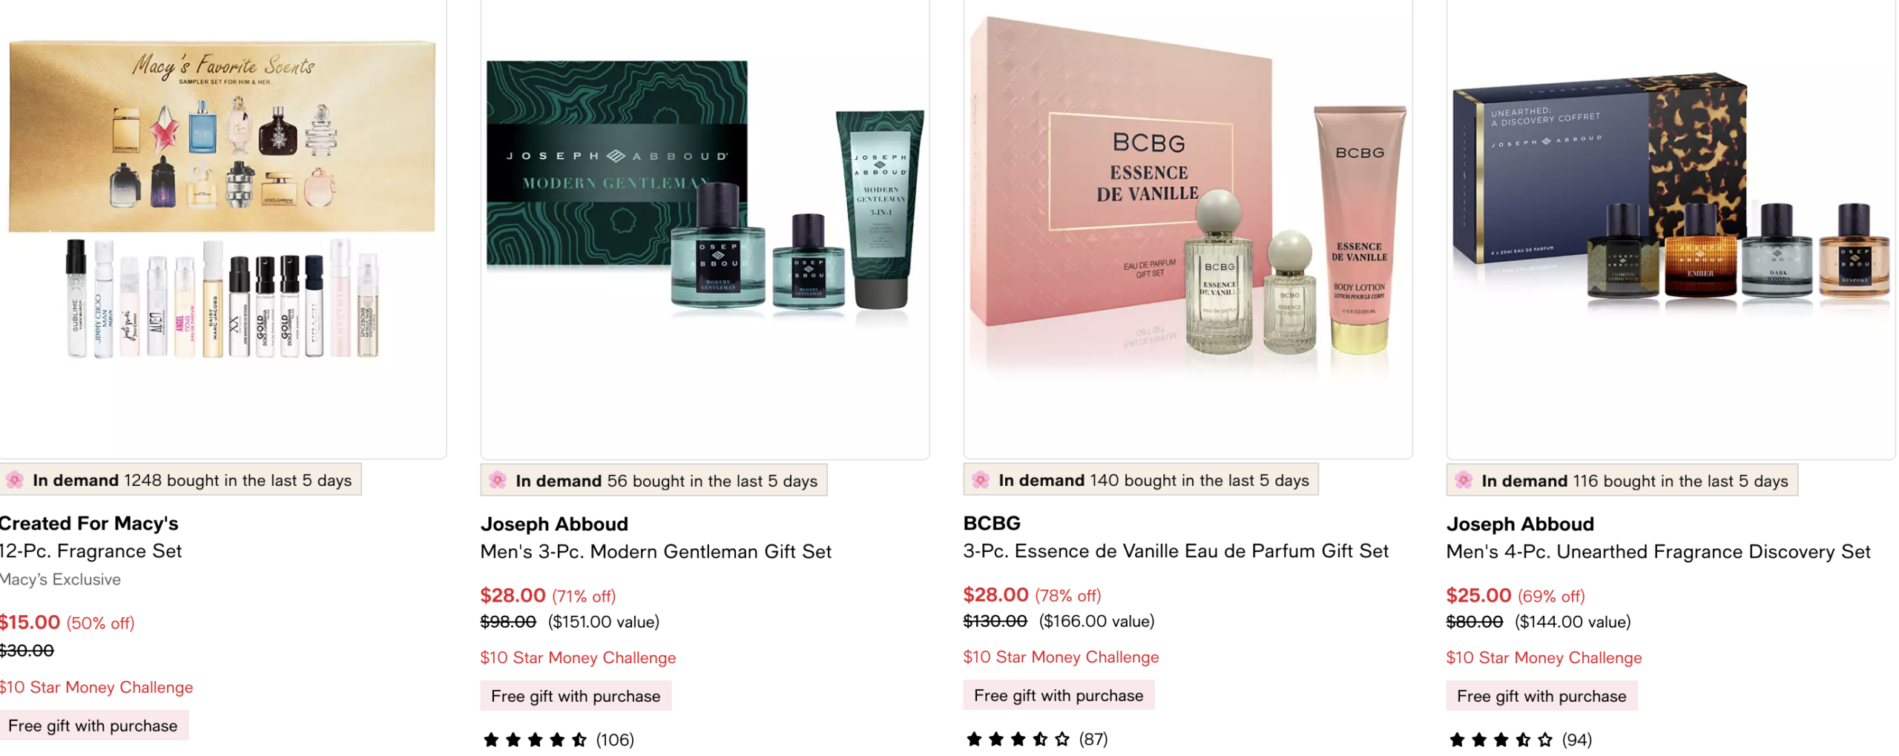This screenshot has width=1899, height=756.
Task: Click $10 Star Money Challenge under Unearthed Discovery Set
Action: 1544,657
